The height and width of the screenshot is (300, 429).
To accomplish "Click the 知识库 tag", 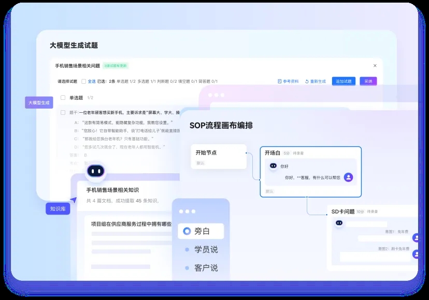I will pyautogui.click(x=58, y=209).
